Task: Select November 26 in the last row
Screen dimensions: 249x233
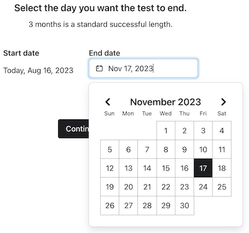Action: [110, 205]
